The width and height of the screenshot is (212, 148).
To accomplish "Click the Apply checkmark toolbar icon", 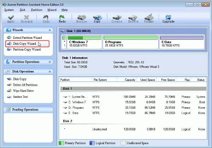I will click(11, 18).
